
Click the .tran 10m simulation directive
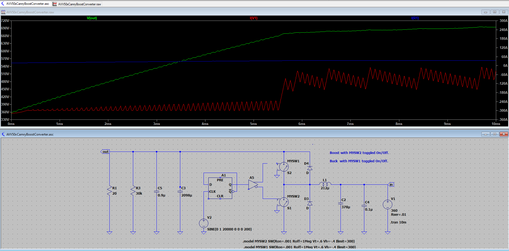click(x=398, y=222)
